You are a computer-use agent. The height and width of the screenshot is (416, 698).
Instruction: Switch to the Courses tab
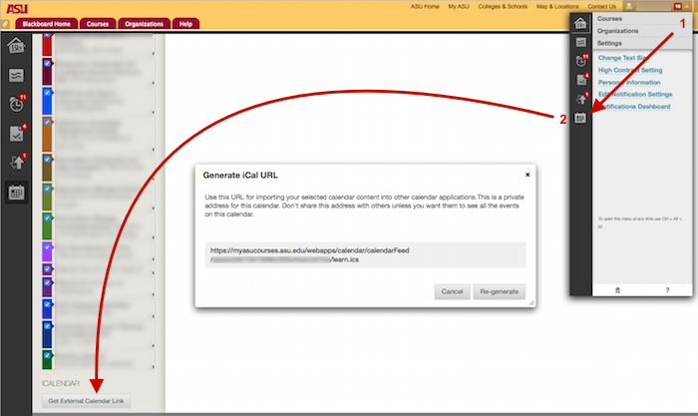(x=97, y=23)
